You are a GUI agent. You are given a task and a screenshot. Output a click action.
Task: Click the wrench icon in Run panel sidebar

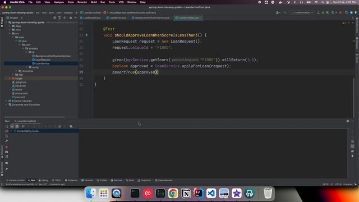pyautogui.click(x=7, y=141)
